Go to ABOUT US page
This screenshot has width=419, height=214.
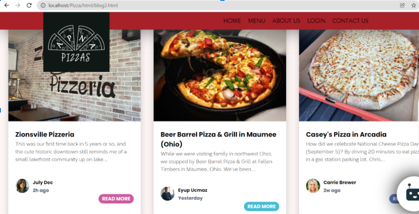286,21
